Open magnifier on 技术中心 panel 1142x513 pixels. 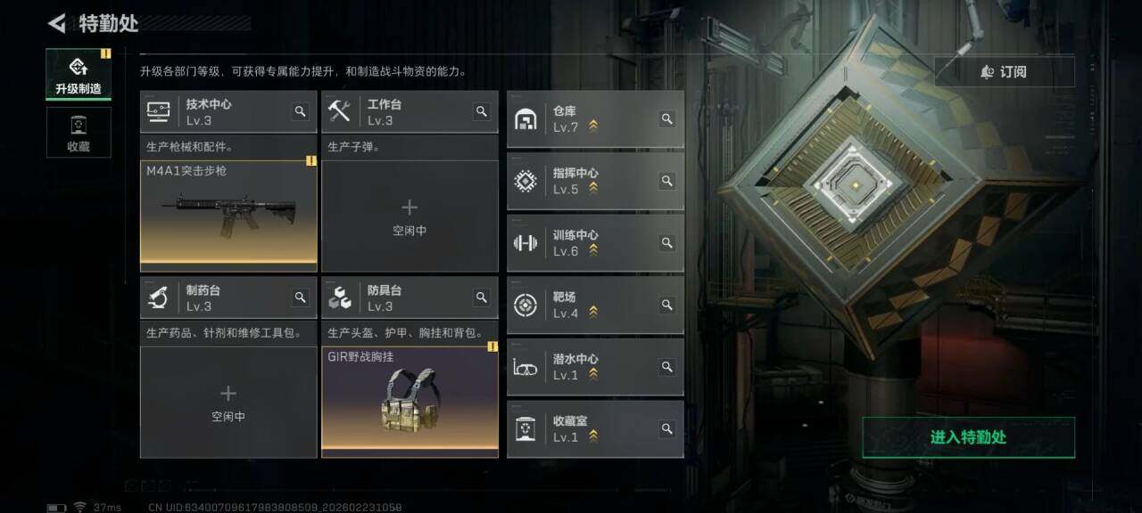(300, 111)
